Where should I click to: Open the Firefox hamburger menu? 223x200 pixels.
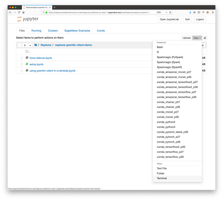point(213,12)
